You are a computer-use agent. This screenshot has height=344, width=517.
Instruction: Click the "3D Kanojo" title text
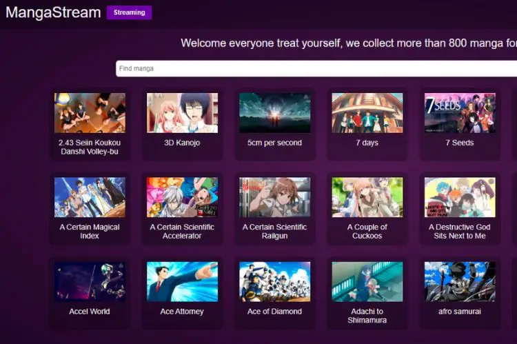click(182, 143)
